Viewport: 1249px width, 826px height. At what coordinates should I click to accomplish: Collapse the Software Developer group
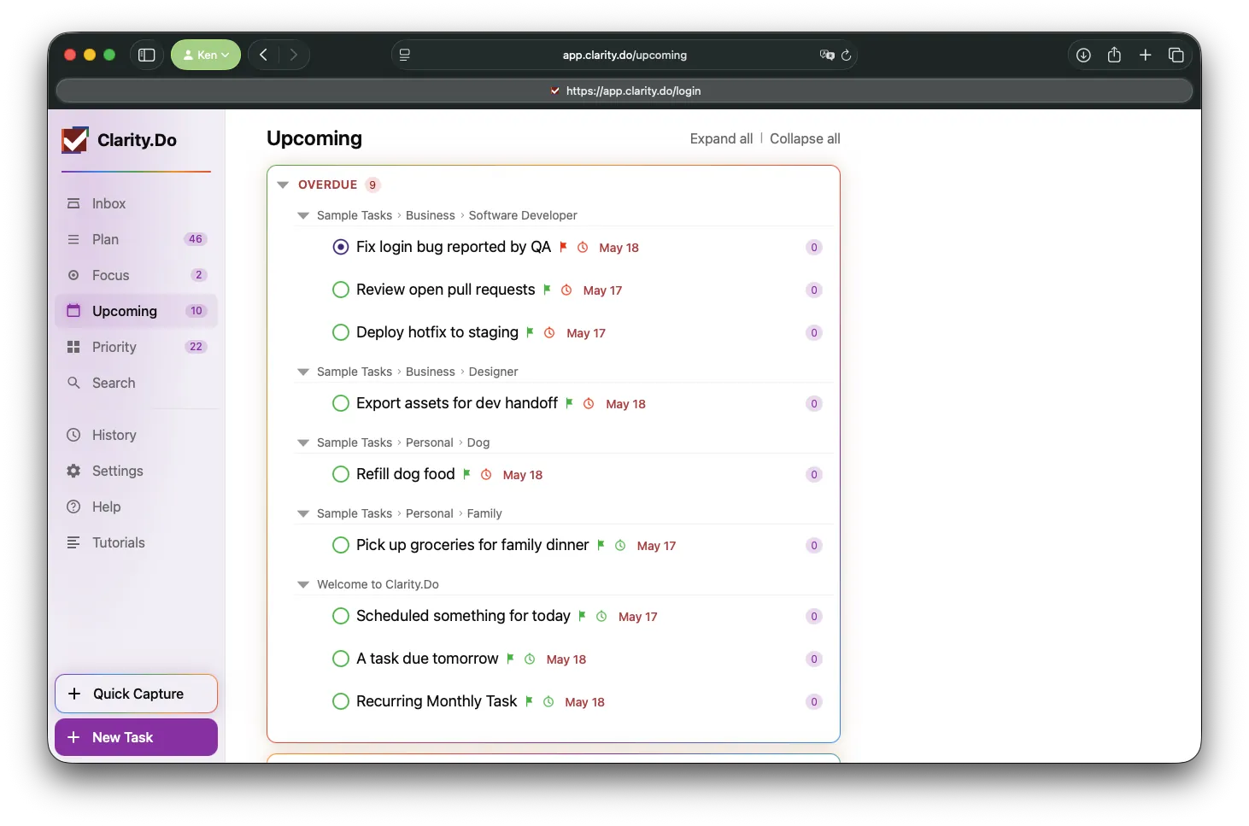(x=302, y=215)
